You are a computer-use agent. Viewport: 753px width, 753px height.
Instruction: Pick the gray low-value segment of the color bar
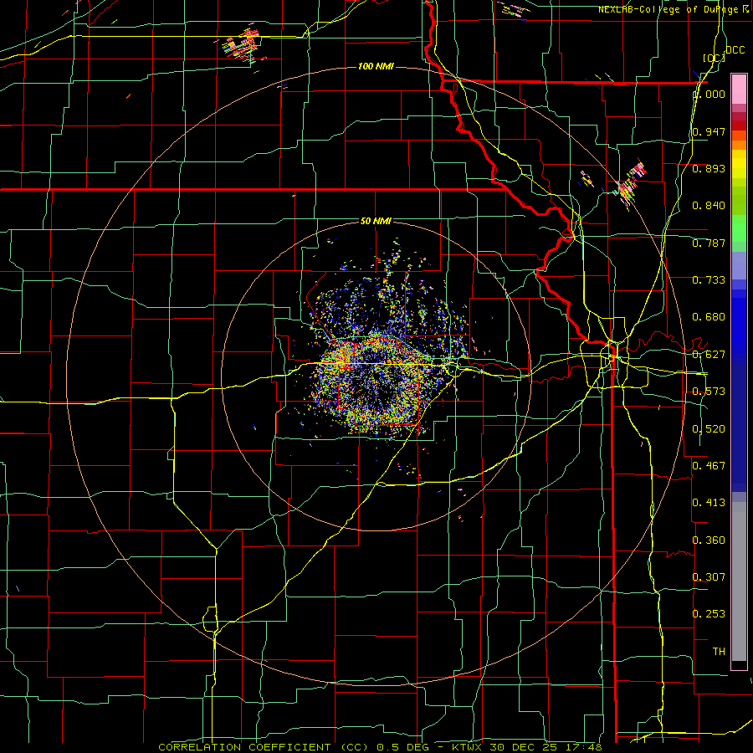coord(739,581)
